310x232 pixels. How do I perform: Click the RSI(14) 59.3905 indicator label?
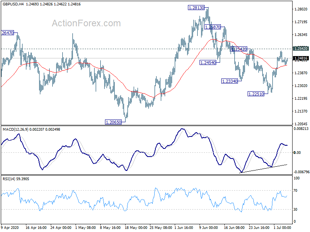coord(16,179)
